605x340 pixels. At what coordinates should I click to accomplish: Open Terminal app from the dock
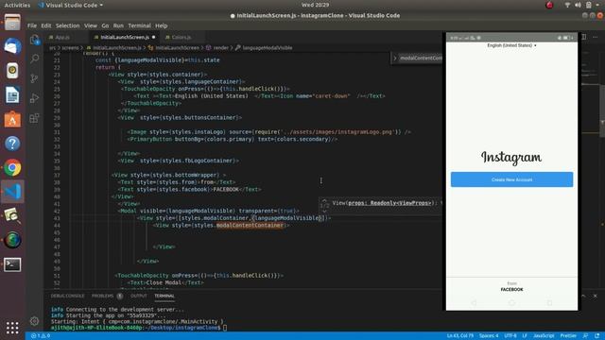click(x=12, y=264)
